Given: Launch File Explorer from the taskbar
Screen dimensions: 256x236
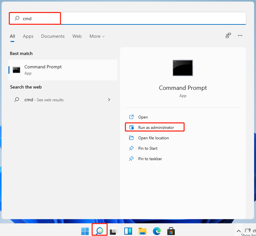Looking at the screenshot, I should [142, 231].
